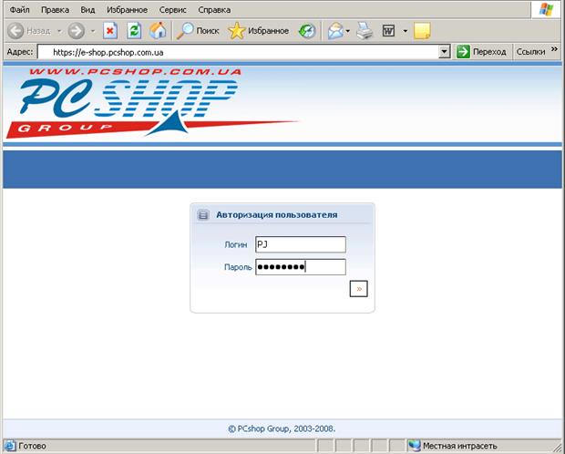Viewport: 565px width, 454px height.
Task: Go to the Home page
Action: pos(158,30)
